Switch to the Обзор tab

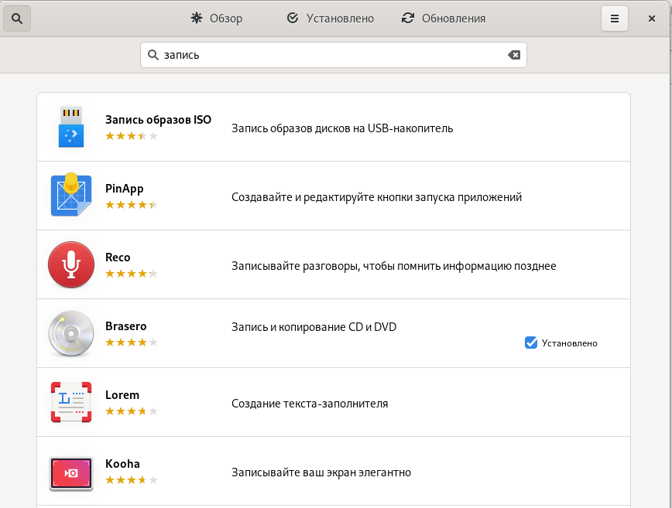click(x=217, y=19)
